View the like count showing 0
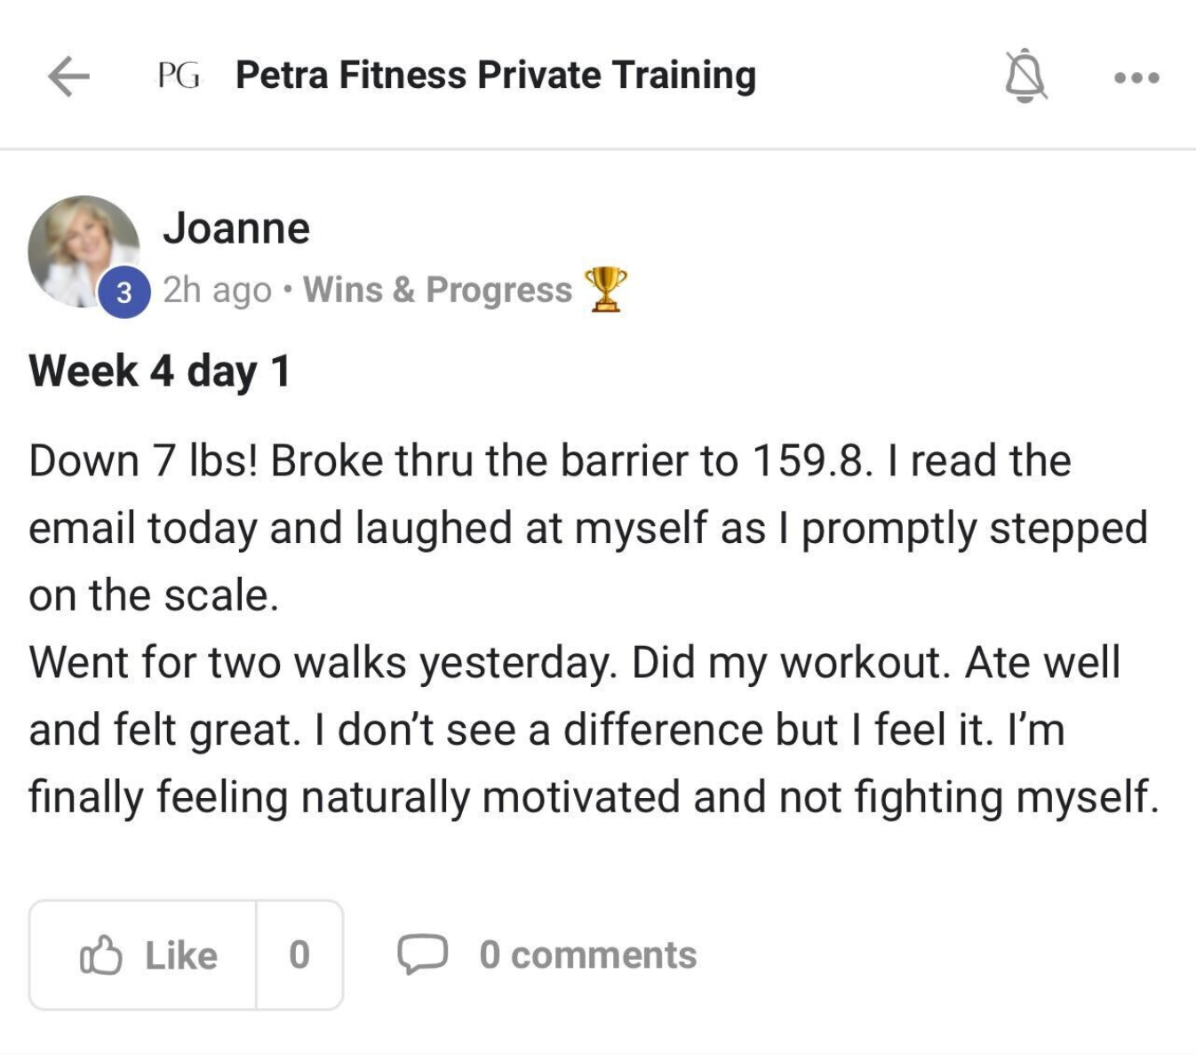 [x=299, y=955]
